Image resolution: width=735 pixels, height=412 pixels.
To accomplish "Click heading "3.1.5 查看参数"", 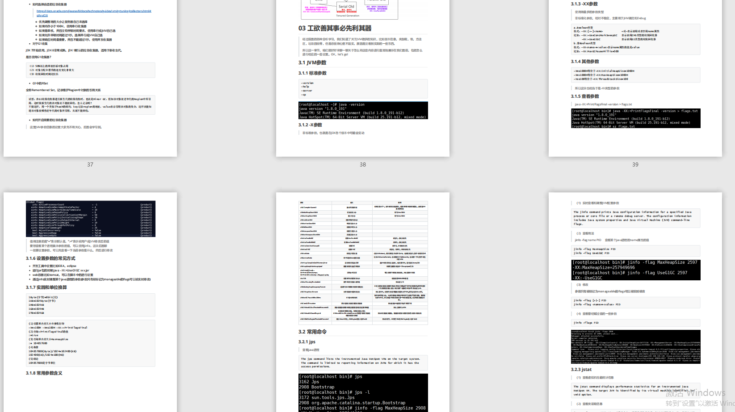I will [x=585, y=96].
